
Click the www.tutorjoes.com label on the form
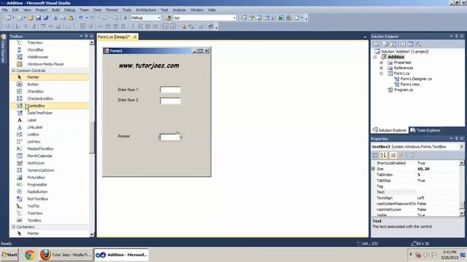(149, 65)
